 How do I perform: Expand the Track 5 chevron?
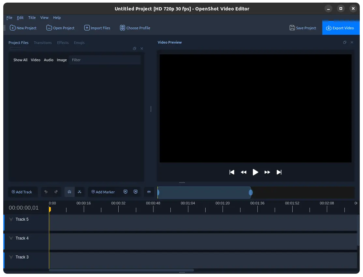pyautogui.click(x=11, y=219)
